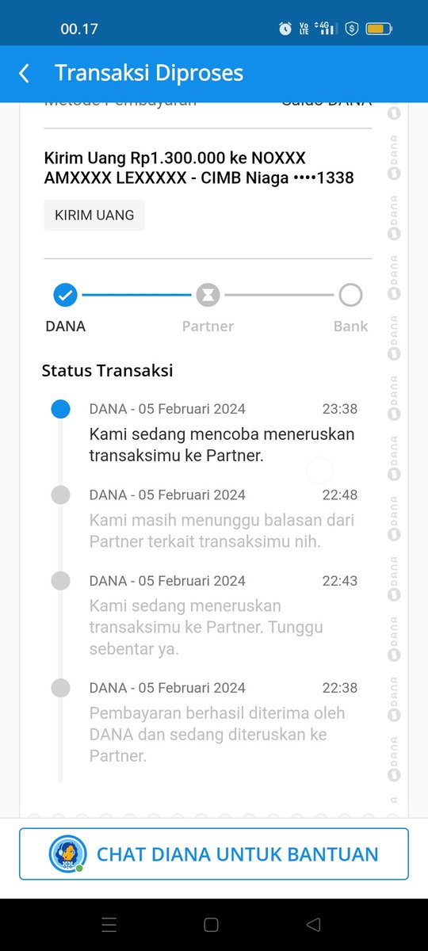Tap the Bank step label

350,326
